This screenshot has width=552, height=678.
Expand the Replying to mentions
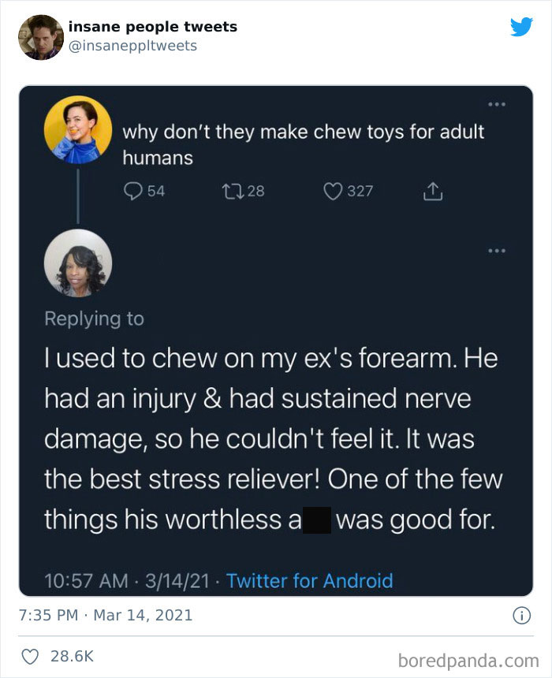coord(95,318)
